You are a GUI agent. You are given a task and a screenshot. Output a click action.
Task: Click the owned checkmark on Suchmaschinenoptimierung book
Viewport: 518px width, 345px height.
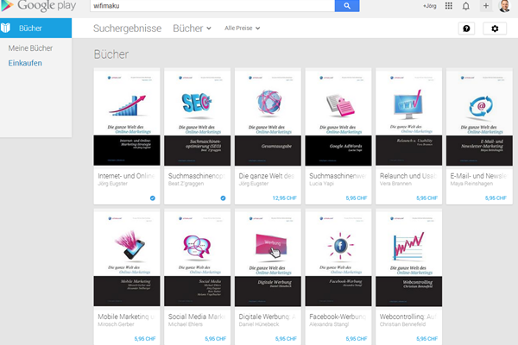(x=223, y=198)
